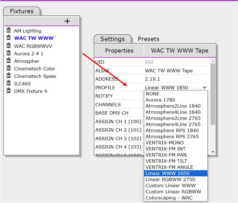Click the PROFILE property label
Image resolution: width=238 pixels, height=203 pixels.
point(105,88)
